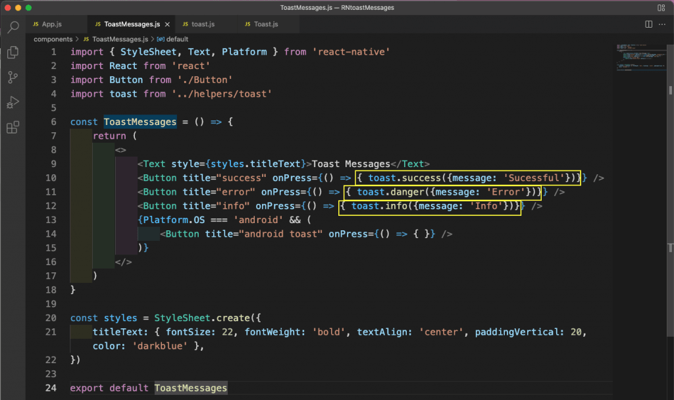Expand the default symbol breadcrumb

(x=177, y=39)
